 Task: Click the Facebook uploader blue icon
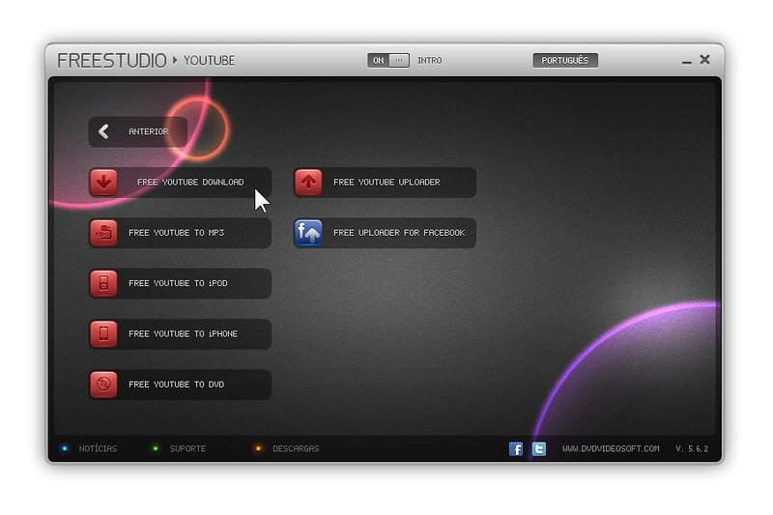pos(308,233)
